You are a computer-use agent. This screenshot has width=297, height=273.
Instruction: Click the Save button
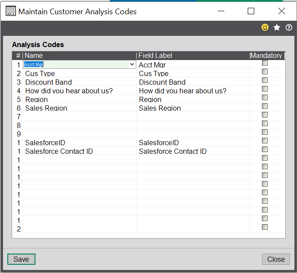pyautogui.click(x=21, y=259)
